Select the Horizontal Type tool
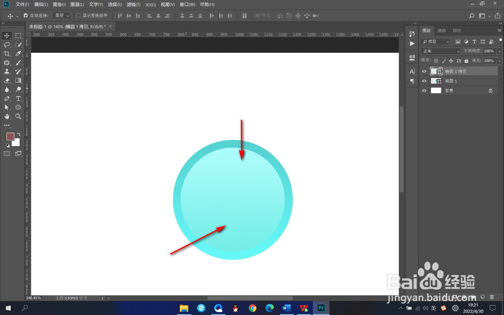Viewport: 504px width, 315px height. coord(18,99)
